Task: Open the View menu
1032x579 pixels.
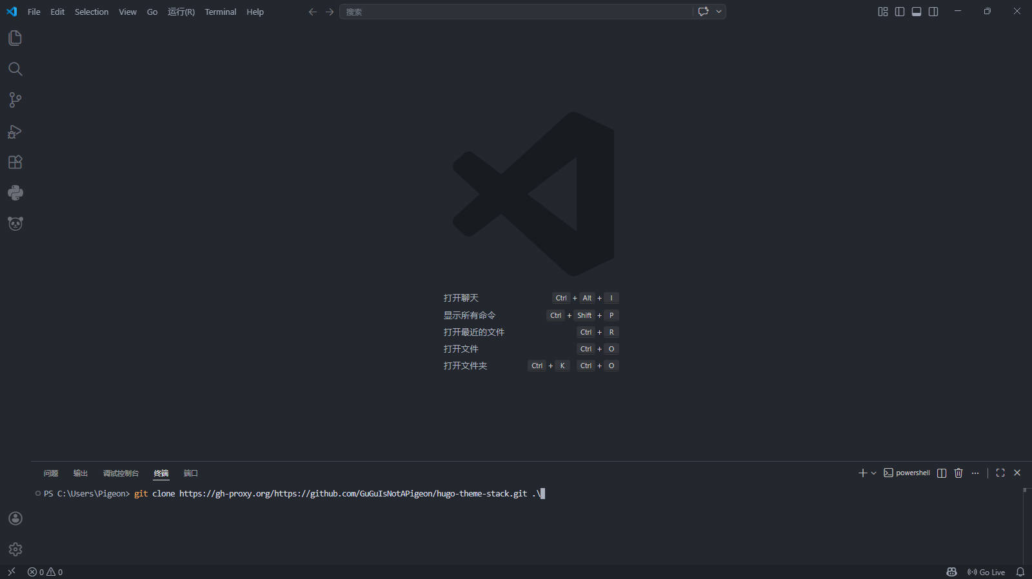Action: tap(128, 12)
